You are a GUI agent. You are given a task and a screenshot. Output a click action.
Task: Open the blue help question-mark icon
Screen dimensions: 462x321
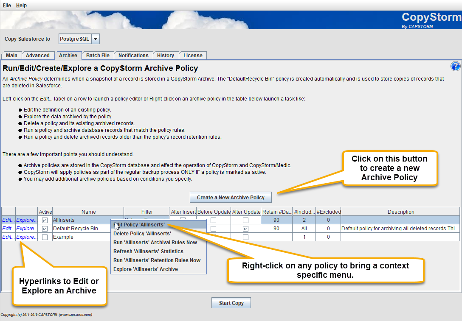(x=455, y=67)
